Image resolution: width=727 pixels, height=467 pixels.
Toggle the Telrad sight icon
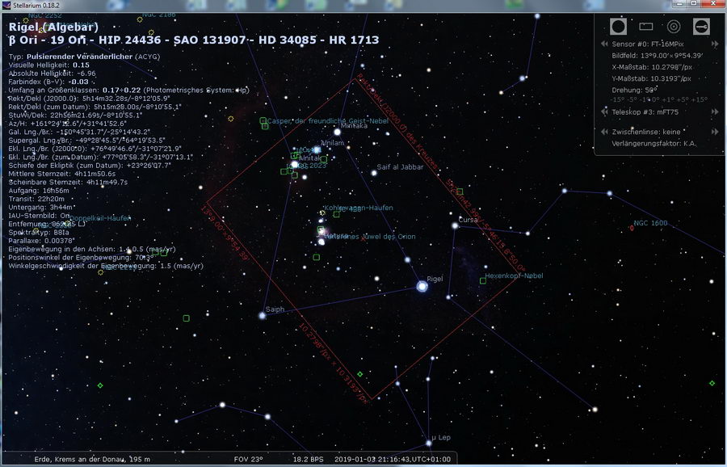674,27
